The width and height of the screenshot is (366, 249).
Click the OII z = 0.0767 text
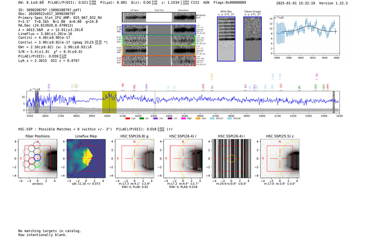pos(65,61)
